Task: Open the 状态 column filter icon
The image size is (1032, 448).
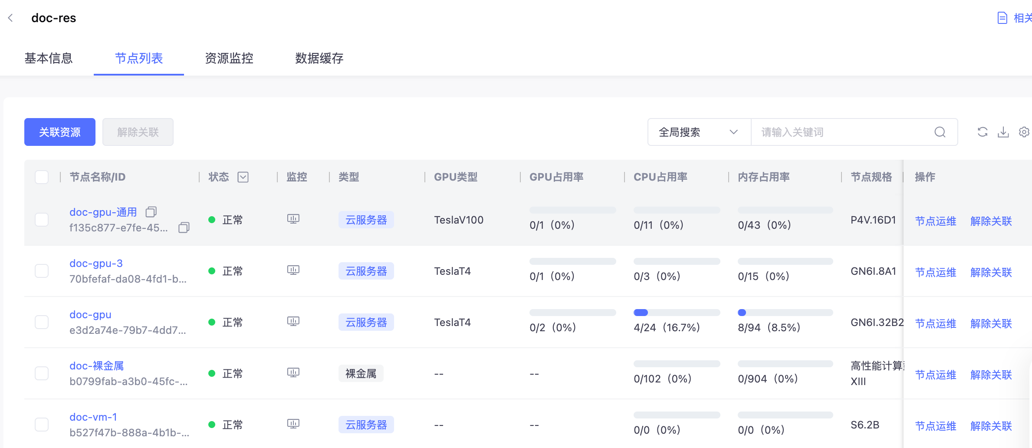Action: (243, 177)
